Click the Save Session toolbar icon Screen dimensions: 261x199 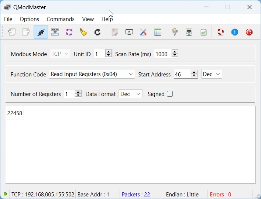[26, 32]
